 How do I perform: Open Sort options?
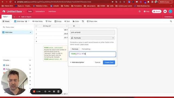point(67,21)
